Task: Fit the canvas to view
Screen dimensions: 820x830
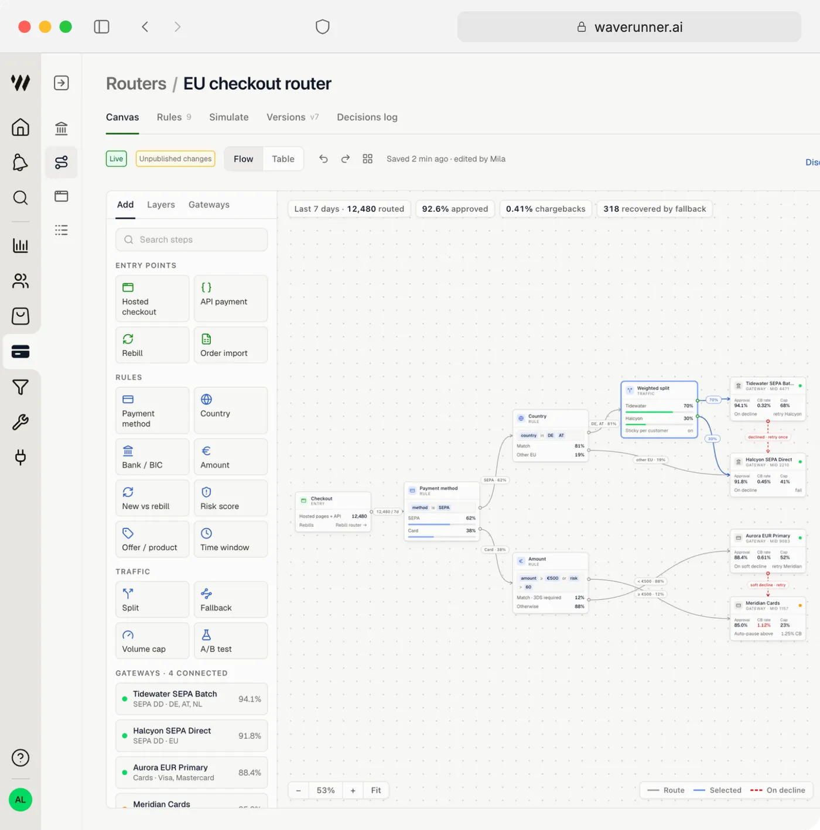Action: 376,790
